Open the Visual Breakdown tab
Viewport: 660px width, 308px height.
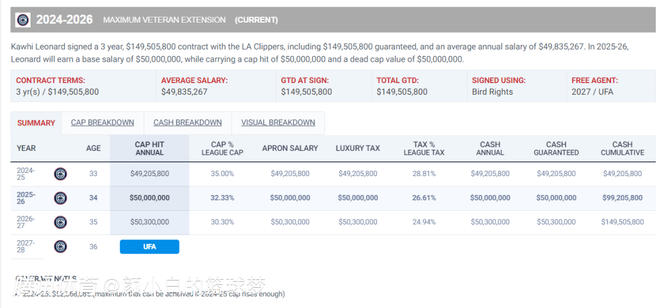click(278, 123)
